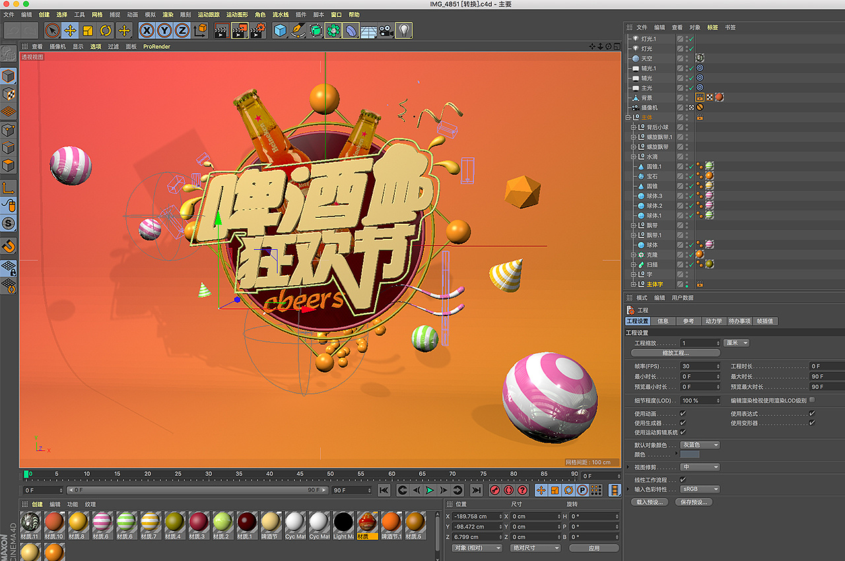Image resolution: width=845 pixels, height=561 pixels.
Task: Click the 缩放工程... button
Action: [676, 353]
